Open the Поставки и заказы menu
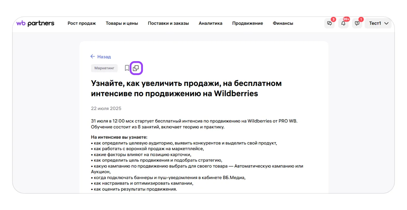Image resolution: width=407 pixels, height=210 pixels. [x=168, y=23]
